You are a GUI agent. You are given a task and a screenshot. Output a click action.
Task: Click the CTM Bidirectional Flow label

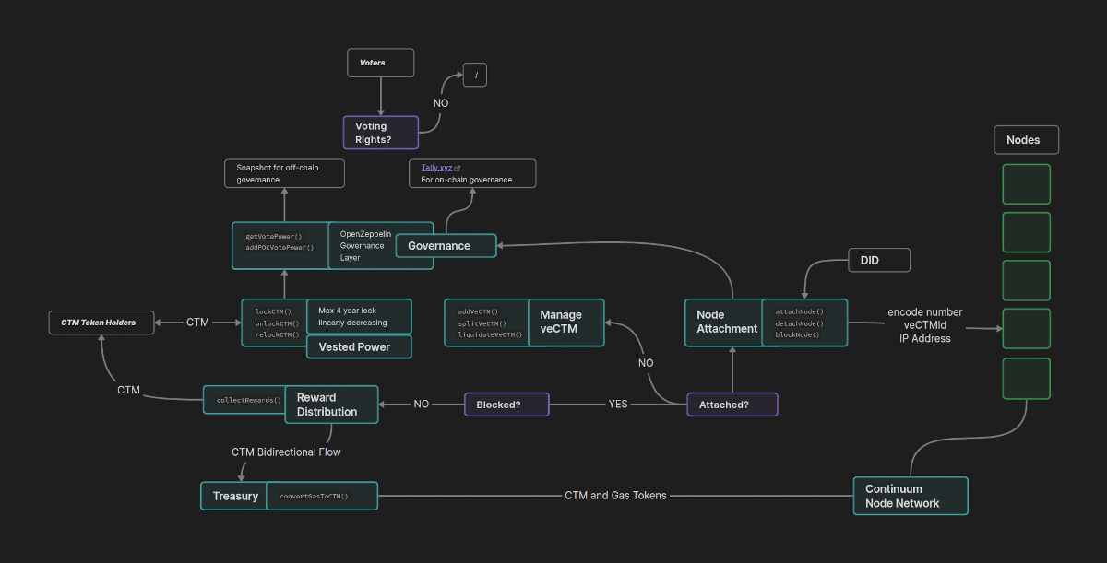pos(286,452)
